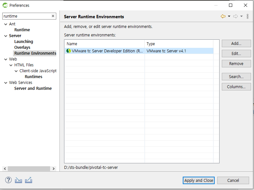
Task: Click the D:/sts-bundle/pivotal-tc-server path text
Action: tap(91, 167)
